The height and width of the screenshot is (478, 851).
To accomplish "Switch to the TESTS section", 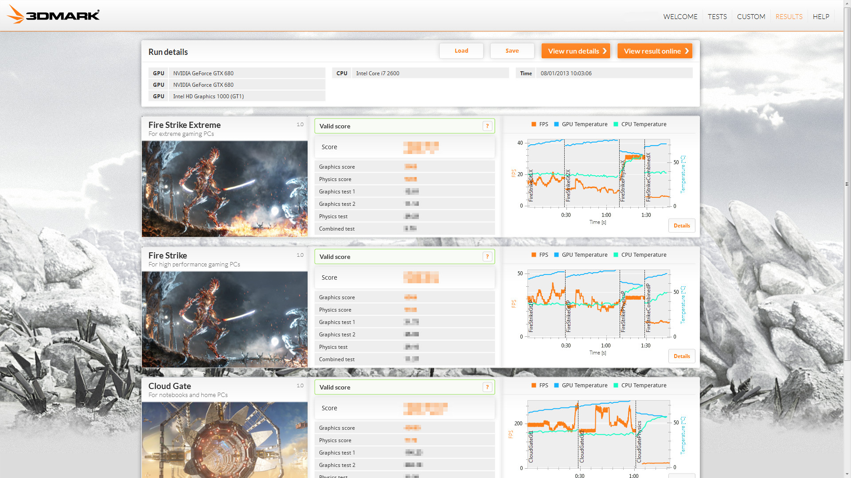I will tap(717, 16).
